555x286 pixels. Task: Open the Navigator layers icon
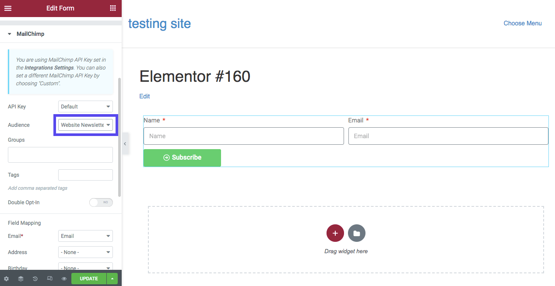[x=21, y=278]
